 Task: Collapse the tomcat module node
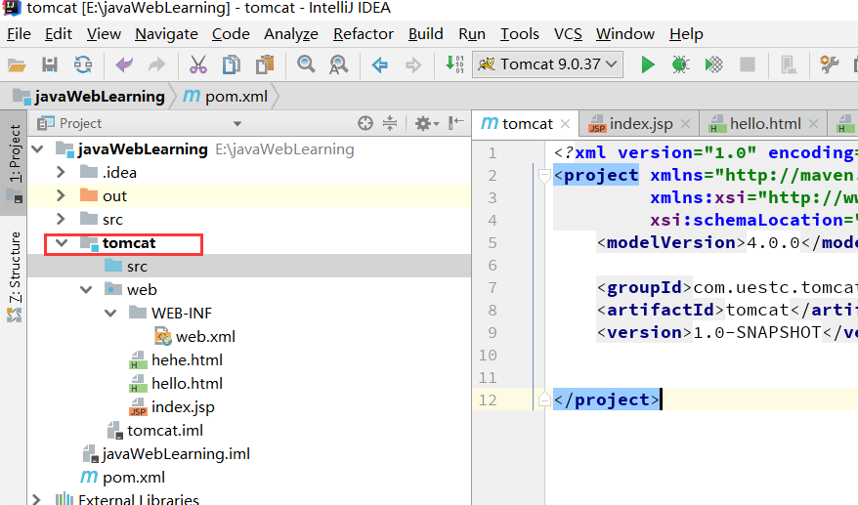[x=62, y=243]
